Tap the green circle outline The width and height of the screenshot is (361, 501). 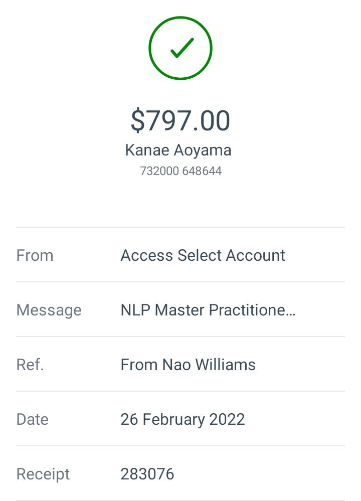click(180, 48)
